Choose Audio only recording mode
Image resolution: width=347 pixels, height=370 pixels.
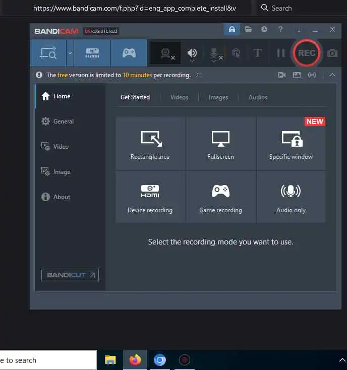pyautogui.click(x=291, y=197)
